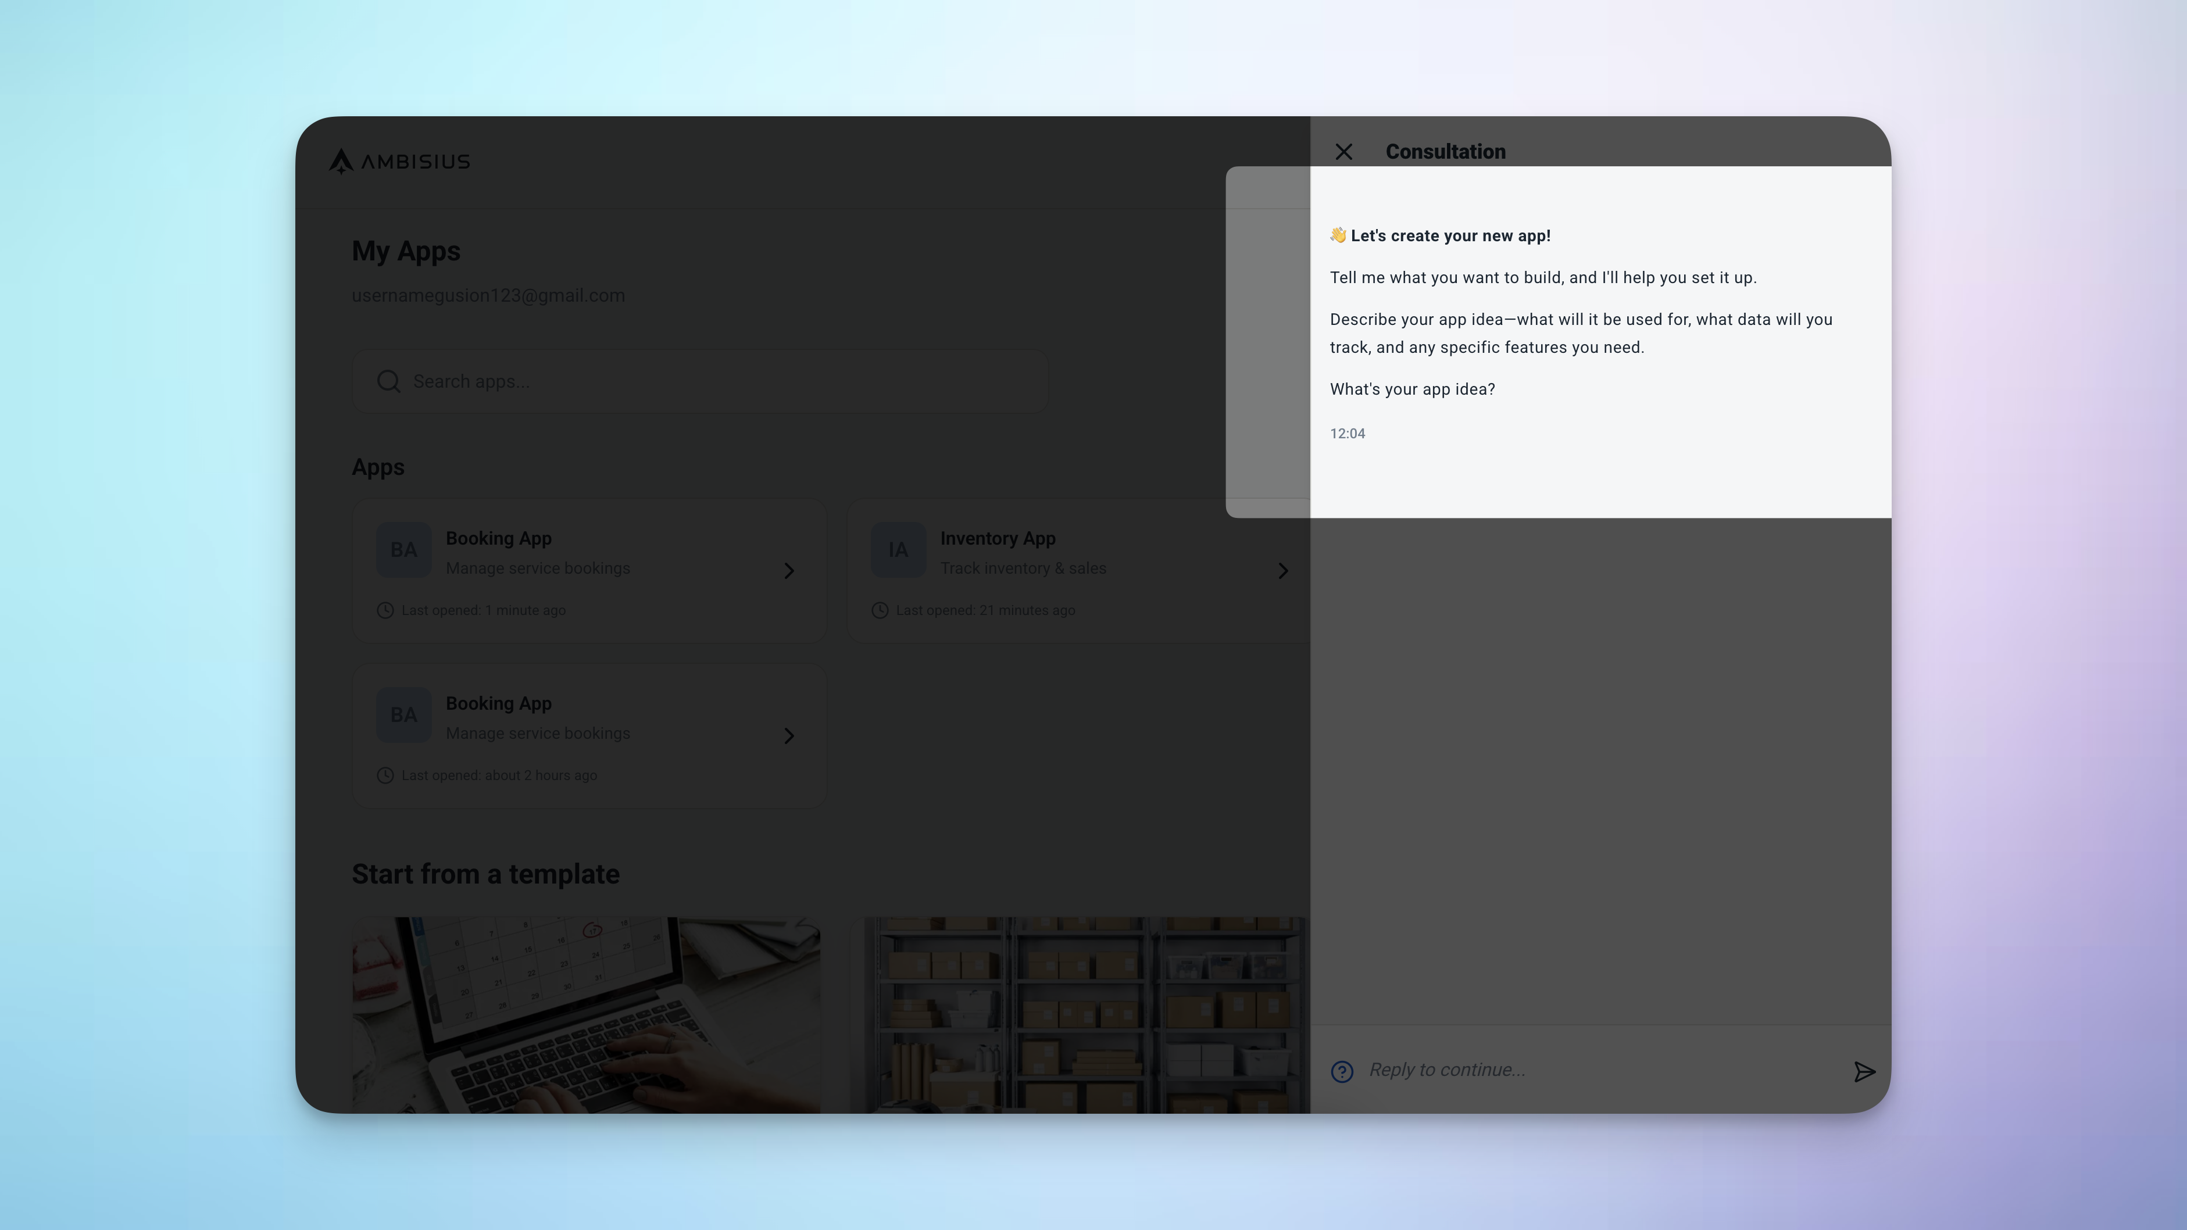The width and height of the screenshot is (2187, 1230).
Task: Click the send message arrow icon
Action: click(x=1864, y=1071)
